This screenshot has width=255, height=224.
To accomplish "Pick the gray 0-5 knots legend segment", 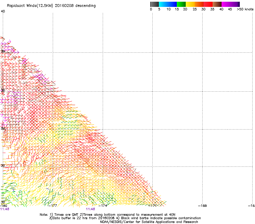I will [x=154, y=4].
